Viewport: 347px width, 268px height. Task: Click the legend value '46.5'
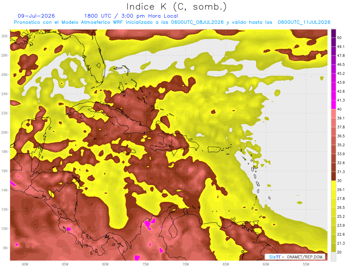[341, 64]
